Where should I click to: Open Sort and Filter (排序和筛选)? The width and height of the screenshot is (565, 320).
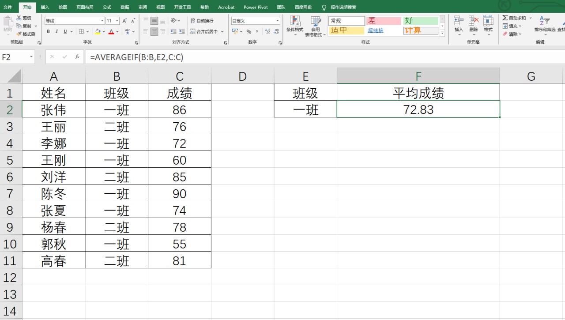(x=545, y=25)
